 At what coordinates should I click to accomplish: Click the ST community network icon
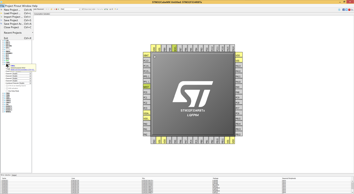click(x=352, y=10)
